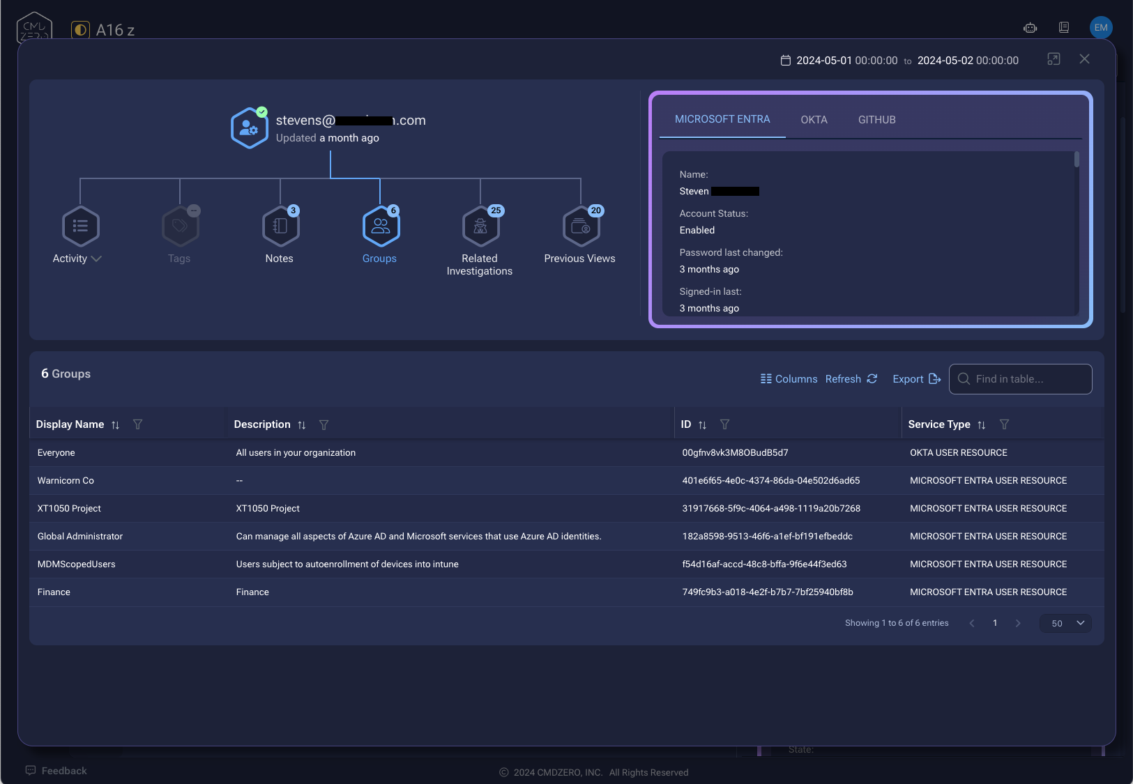Open the 50 page size dropdown
The image size is (1133, 784).
pos(1066,623)
